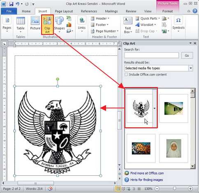199x193 pixels.
Task: Click the Text Box button
Action: (x=128, y=25)
